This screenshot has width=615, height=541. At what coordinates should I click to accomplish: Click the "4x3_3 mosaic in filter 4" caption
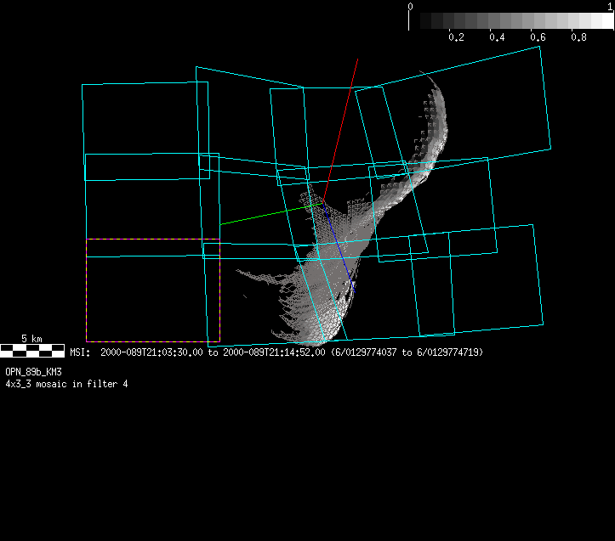66,384
